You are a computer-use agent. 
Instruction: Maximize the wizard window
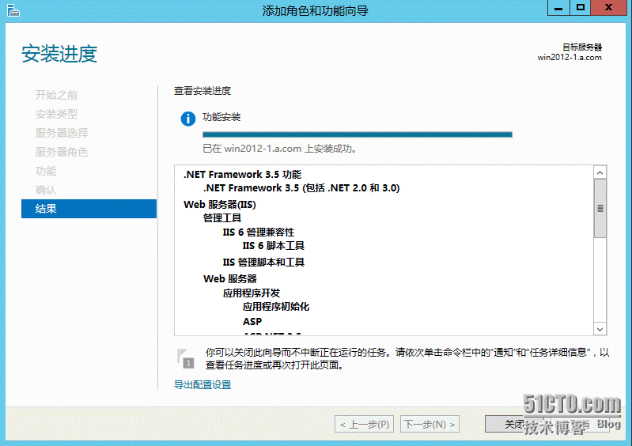click(x=581, y=8)
